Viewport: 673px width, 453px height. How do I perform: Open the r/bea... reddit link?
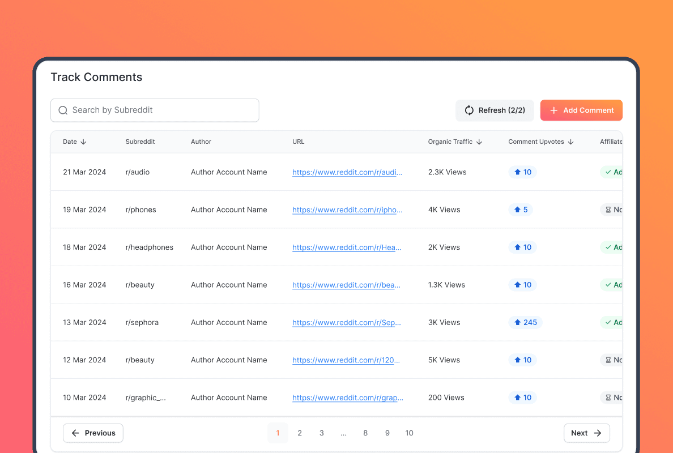pyautogui.click(x=346, y=285)
